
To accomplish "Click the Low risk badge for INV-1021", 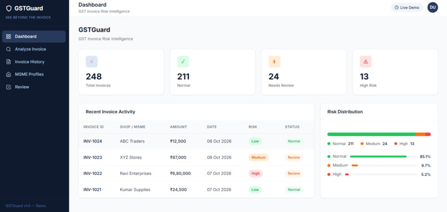I will 255,189.
